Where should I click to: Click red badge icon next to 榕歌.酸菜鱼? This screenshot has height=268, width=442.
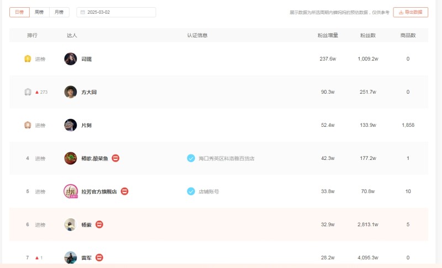coord(115,158)
